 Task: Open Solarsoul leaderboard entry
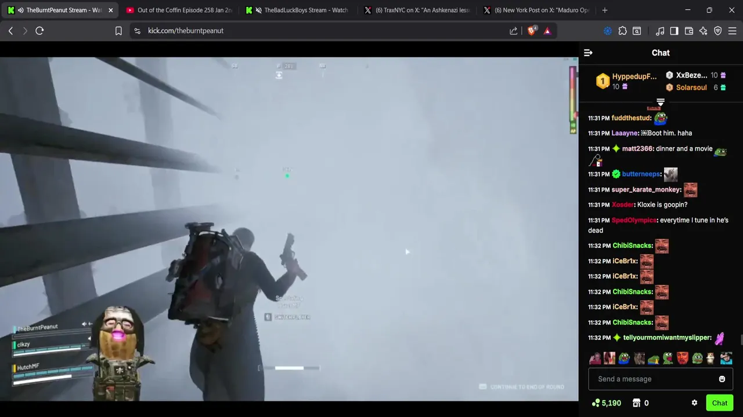[696, 87]
